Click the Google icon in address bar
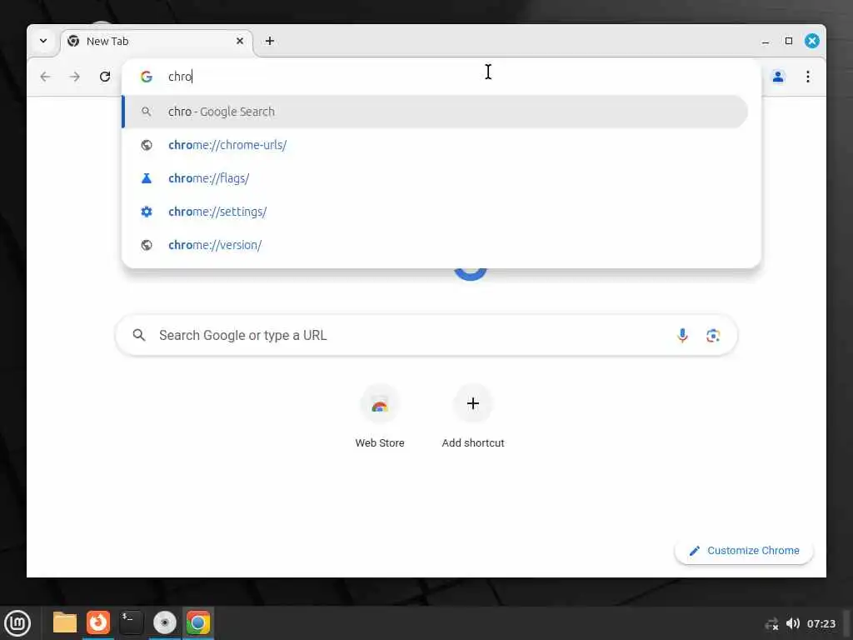This screenshot has width=853, height=640. click(147, 77)
